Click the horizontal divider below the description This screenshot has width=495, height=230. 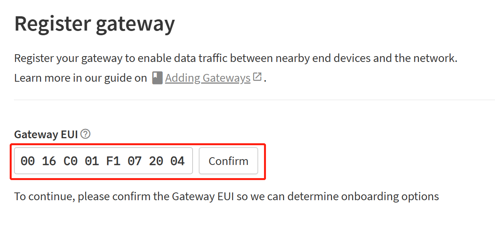(x=254, y=100)
